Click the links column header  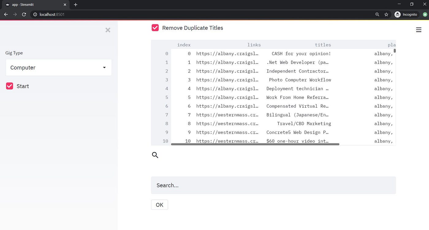(254, 45)
